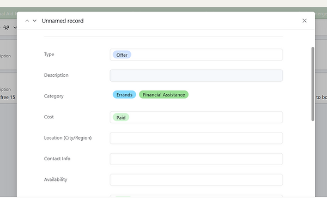Go to previous record with up chevron
The image size is (327, 205).
27,21
